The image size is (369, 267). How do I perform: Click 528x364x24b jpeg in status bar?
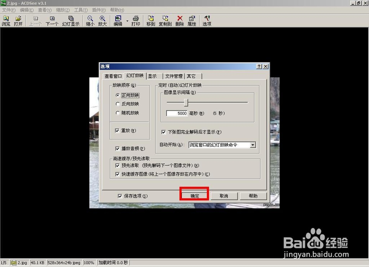point(64,263)
